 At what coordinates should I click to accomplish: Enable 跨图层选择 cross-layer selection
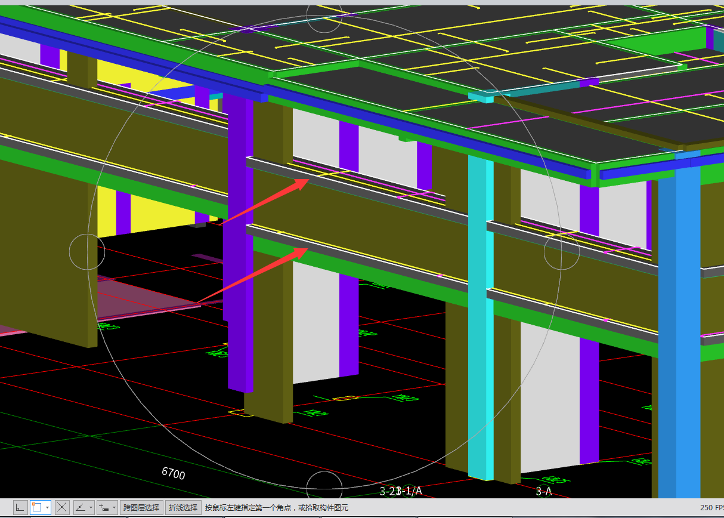(x=141, y=507)
